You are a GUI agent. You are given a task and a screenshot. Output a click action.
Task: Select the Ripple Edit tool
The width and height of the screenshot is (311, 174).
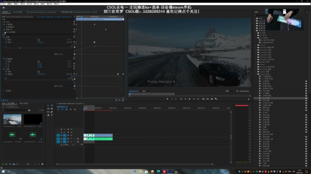(x=48, y=109)
